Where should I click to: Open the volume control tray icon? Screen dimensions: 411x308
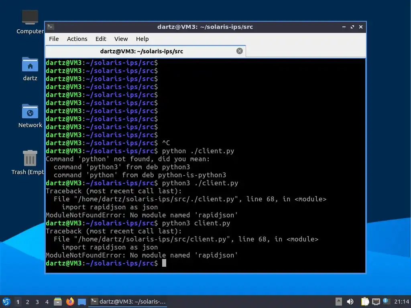point(350,302)
